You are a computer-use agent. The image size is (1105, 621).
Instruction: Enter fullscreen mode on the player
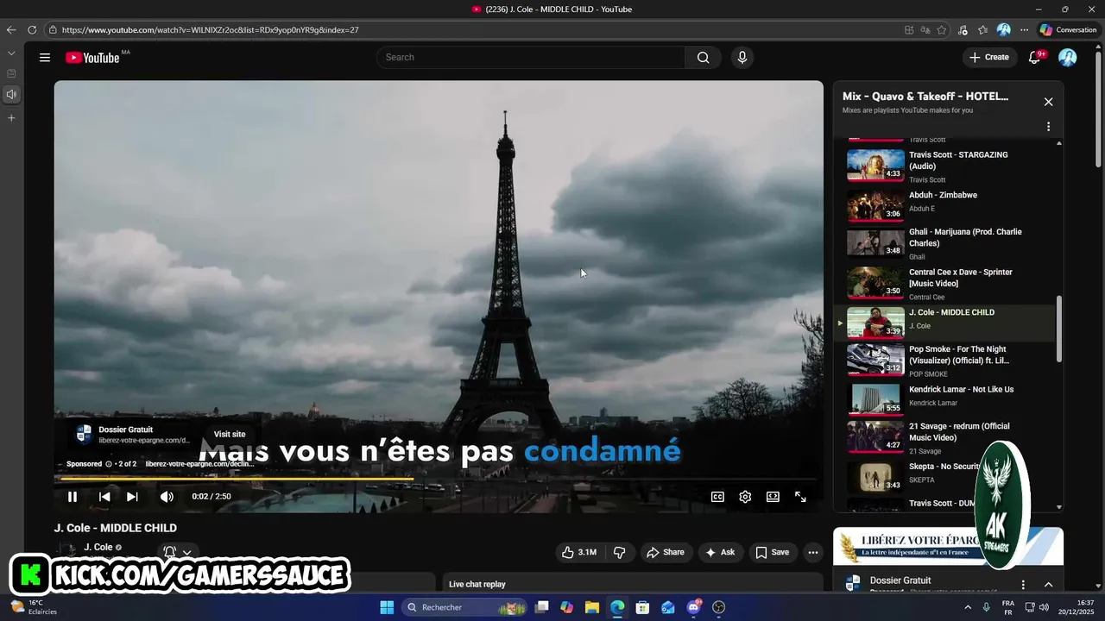click(x=800, y=497)
